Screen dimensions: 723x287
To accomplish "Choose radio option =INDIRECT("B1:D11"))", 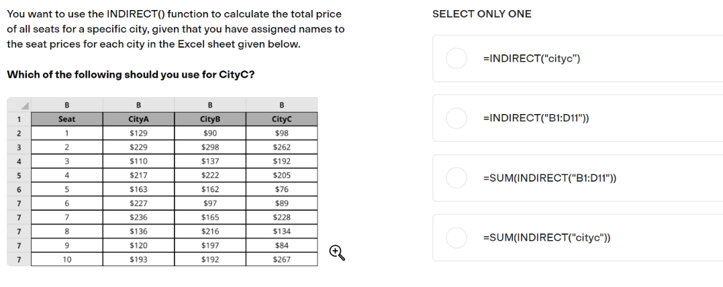I will click(x=456, y=119).
